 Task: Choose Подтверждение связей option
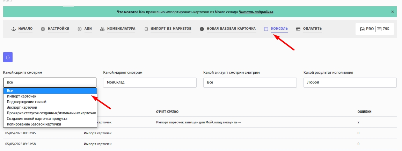click(27, 102)
